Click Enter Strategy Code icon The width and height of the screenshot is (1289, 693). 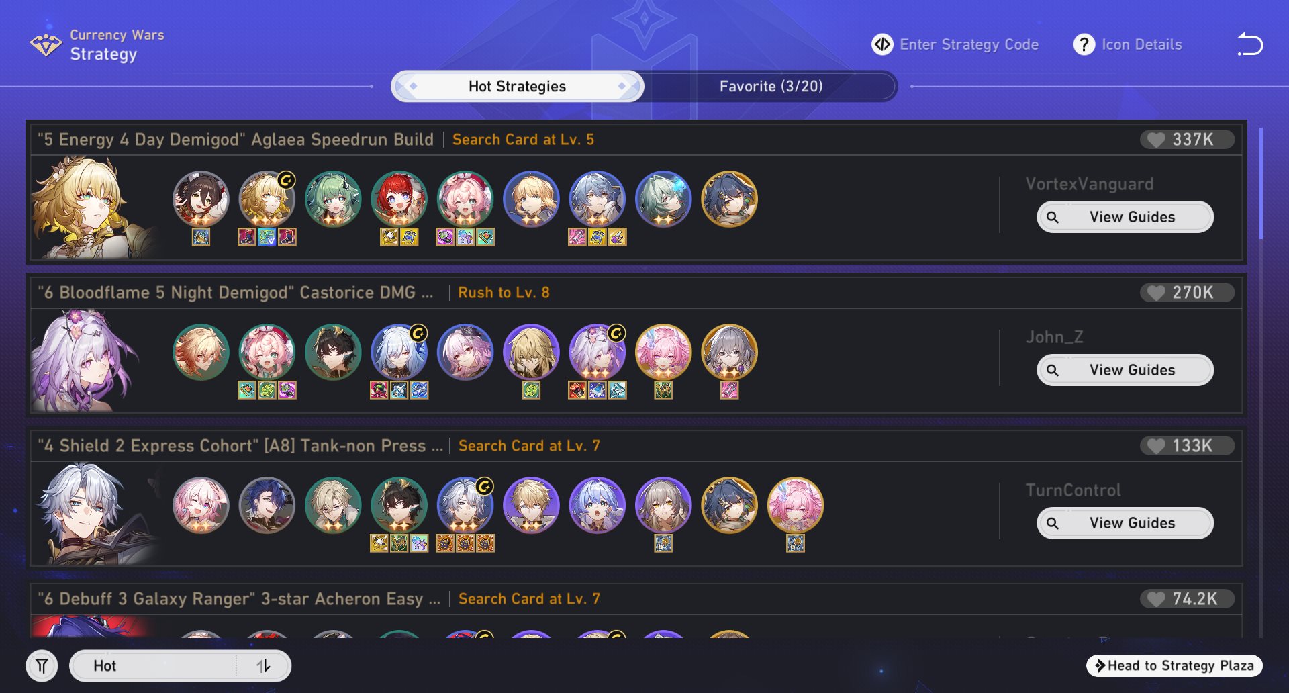pyautogui.click(x=882, y=44)
